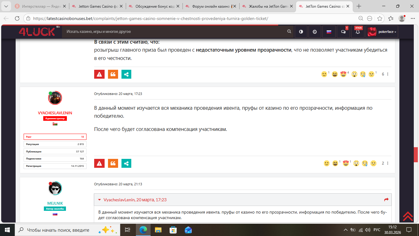Open the MEJLNIK author profile link
Viewport: 419px width, 236px height.
[55, 203]
